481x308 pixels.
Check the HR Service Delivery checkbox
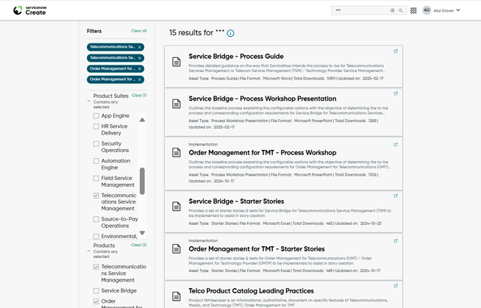click(96, 126)
